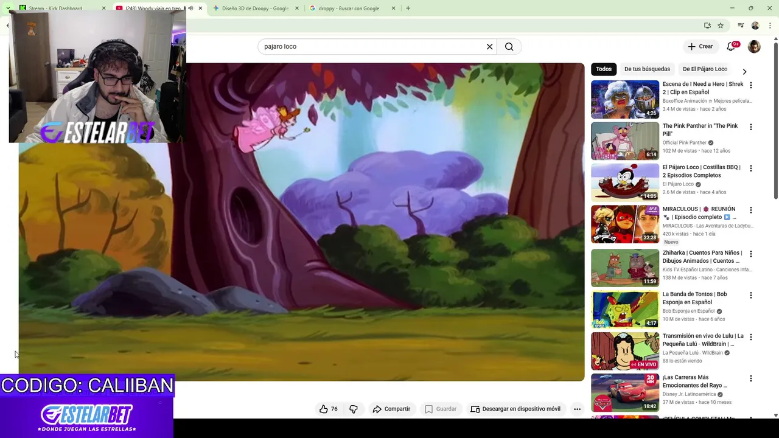This screenshot has height=438, width=779.
Task: Close the Kick Dashboard tab
Action: click(103, 9)
